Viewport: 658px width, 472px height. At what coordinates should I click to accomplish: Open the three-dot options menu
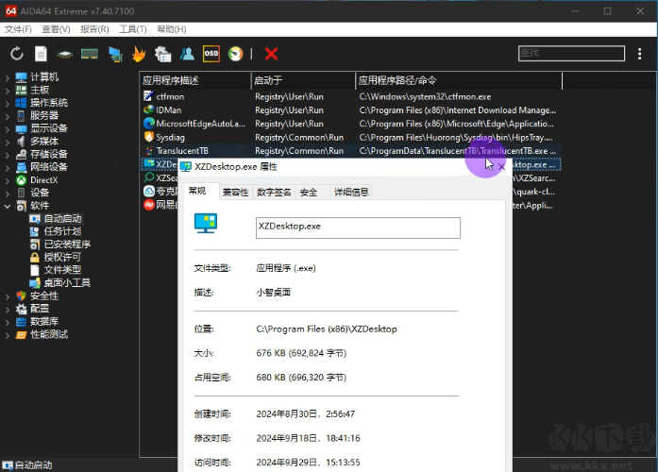pos(639,54)
